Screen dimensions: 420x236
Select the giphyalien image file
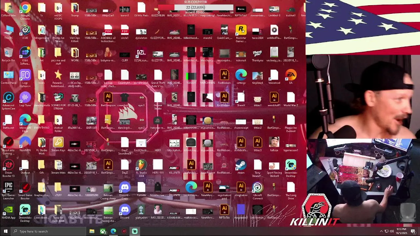[x=141, y=212]
